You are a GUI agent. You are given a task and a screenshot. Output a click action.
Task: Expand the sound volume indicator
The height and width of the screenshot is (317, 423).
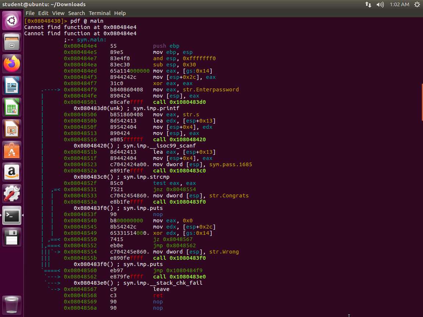pyautogui.click(x=380, y=4)
